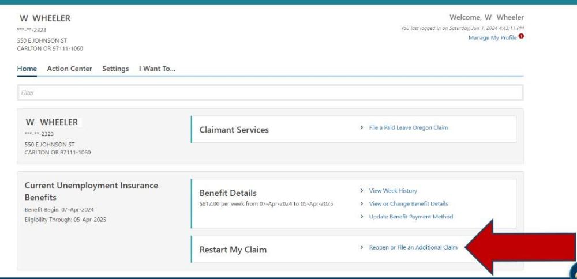Click the chevron before View or Change Benefit Details
Screen dimensions: 577x279
(x=362, y=203)
